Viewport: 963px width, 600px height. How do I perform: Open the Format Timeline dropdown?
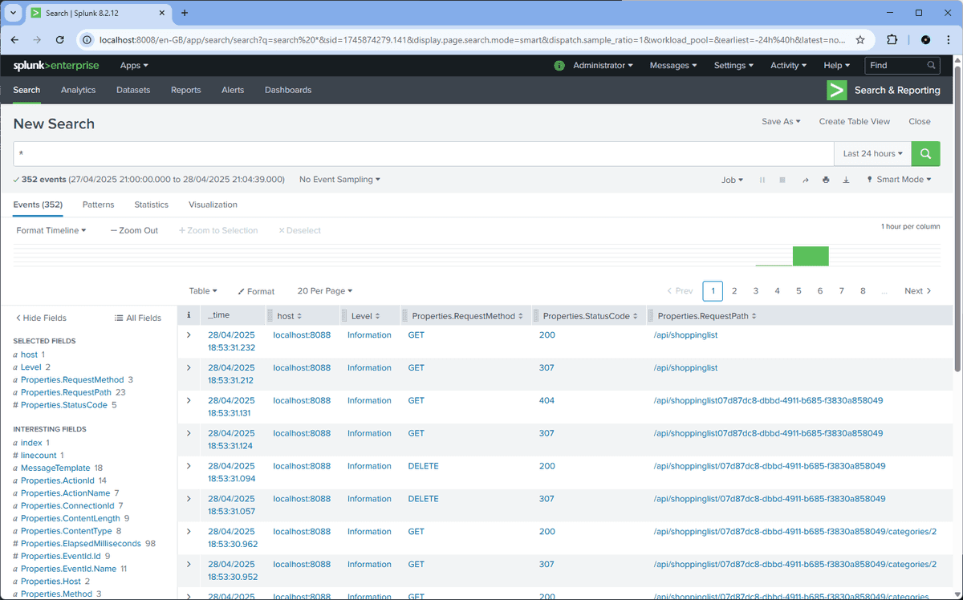click(50, 229)
